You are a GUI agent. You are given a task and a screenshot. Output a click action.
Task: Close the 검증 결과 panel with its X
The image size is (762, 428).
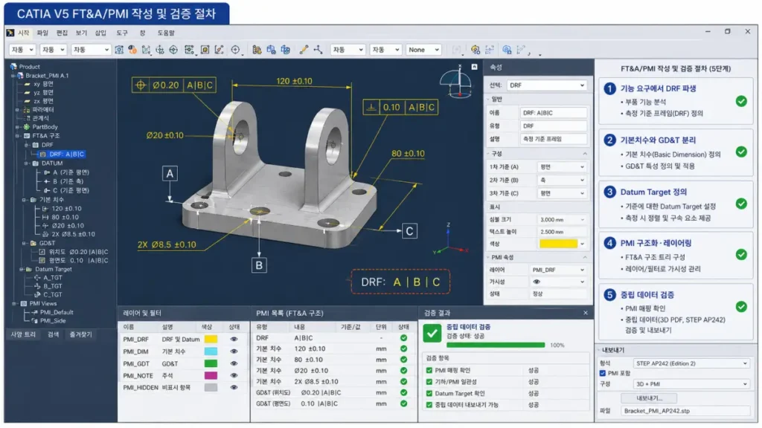(x=586, y=313)
